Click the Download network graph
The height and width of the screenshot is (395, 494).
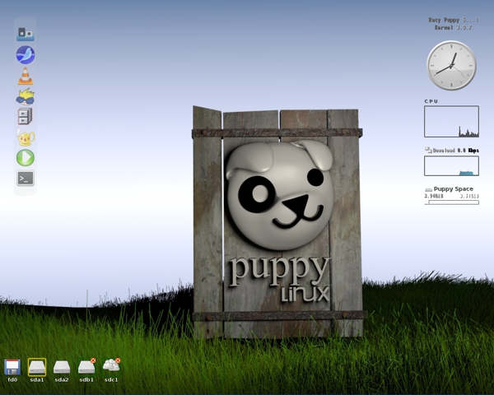(451, 165)
